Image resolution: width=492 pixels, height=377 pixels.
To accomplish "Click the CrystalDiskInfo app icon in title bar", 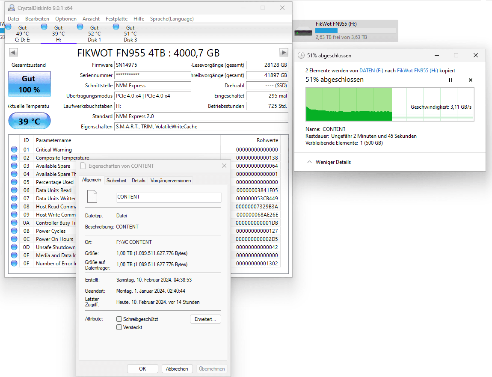I will click(12, 8).
